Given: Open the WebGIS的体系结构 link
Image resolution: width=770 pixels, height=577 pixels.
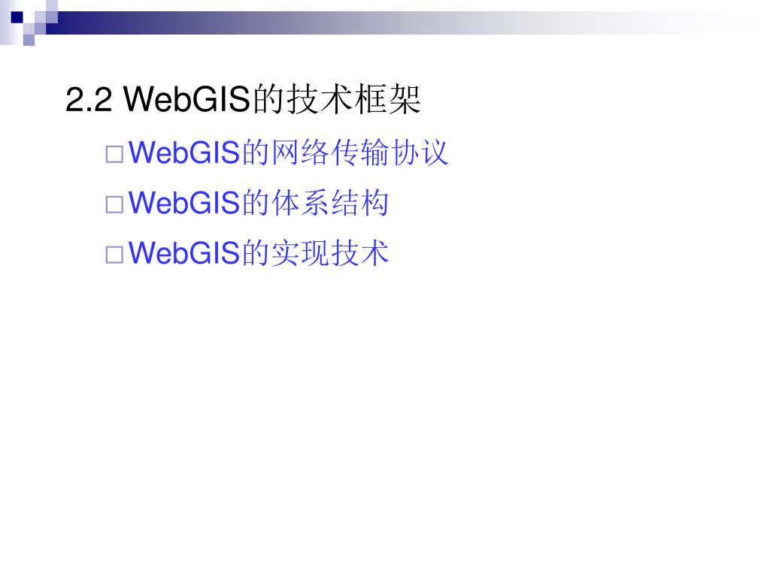Looking at the screenshot, I should 259,203.
